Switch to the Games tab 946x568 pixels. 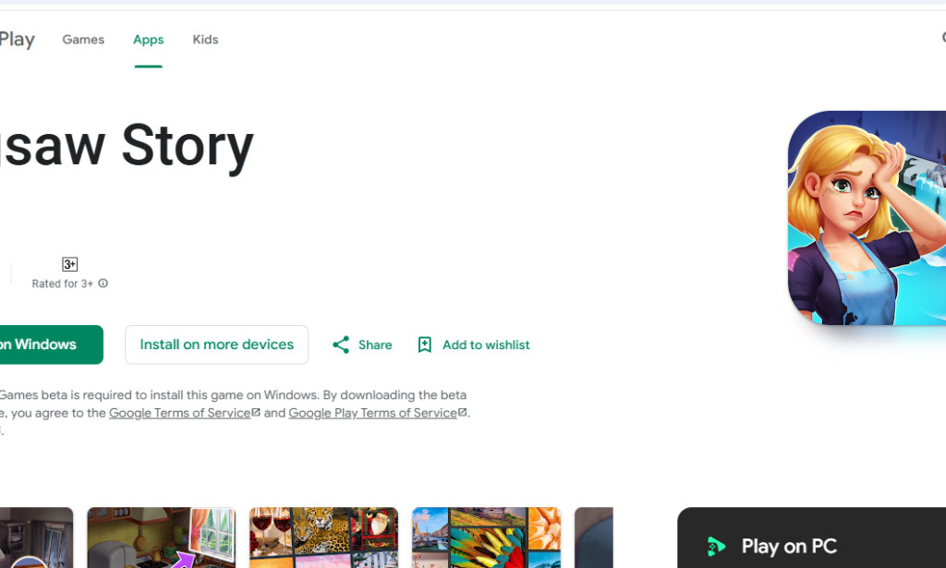point(83,39)
